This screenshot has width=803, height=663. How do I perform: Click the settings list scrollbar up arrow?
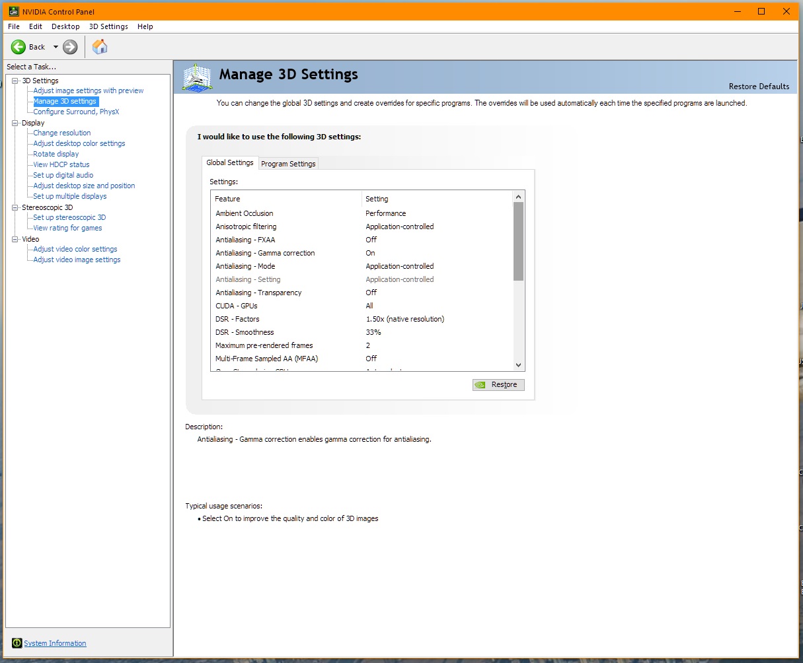[518, 197]
